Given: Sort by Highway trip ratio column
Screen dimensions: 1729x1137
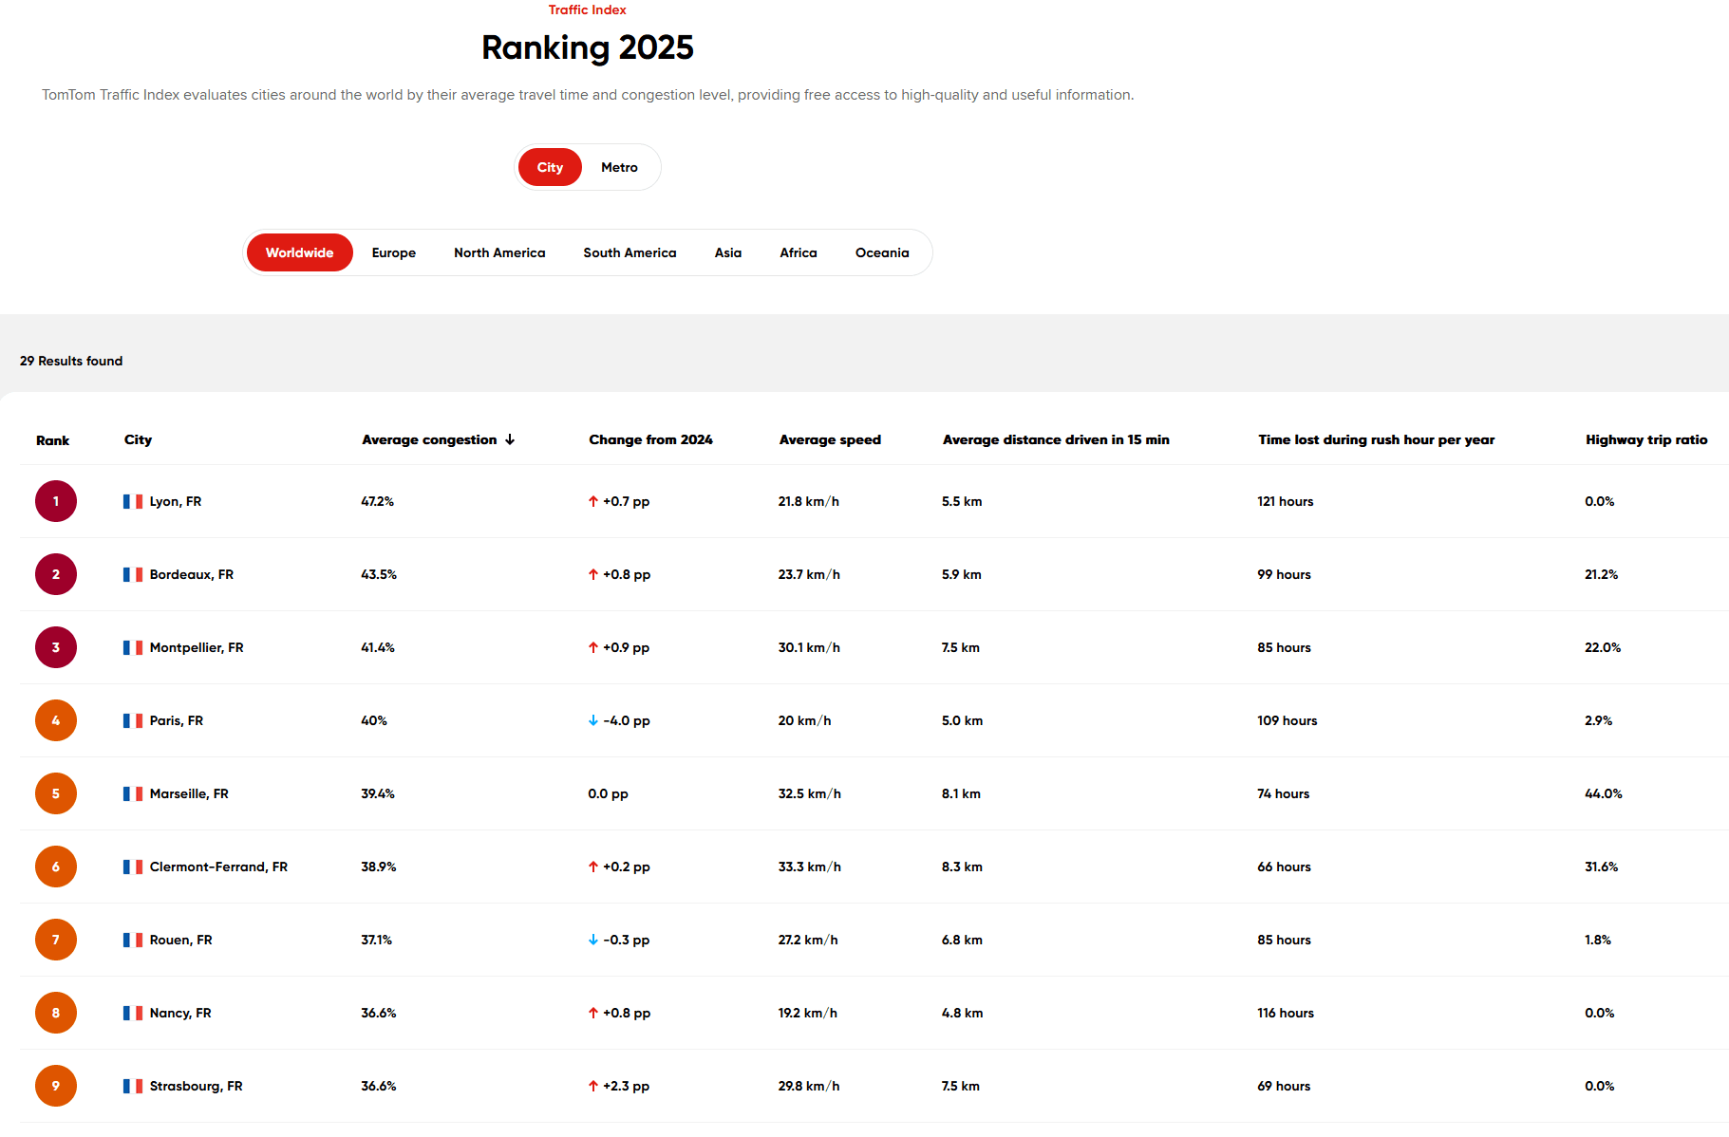Looking at the screenshot, I should [x=1645, y=439].
